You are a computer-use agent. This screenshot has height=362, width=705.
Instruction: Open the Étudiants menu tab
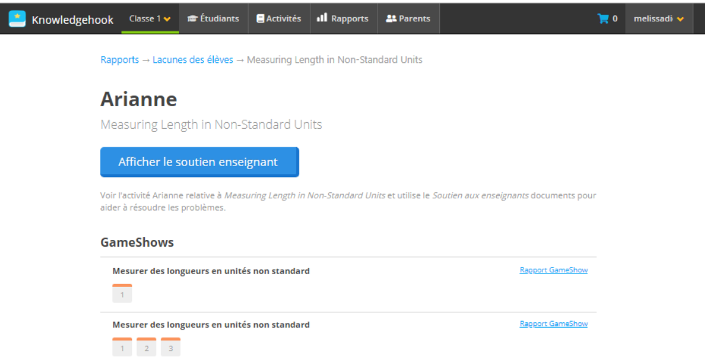(x=214, y=18)
